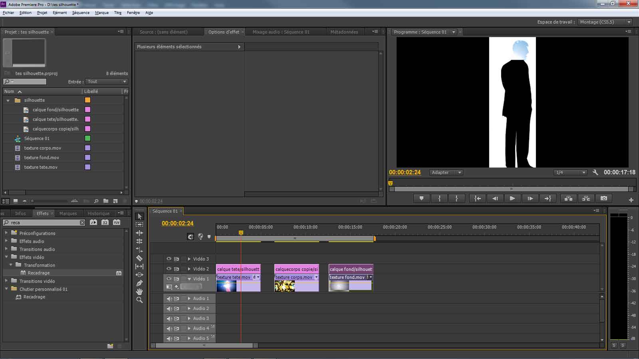Open the Adapter zoom level dropdown
The height and width of the screenshot is (359, 639).
tap(446, 172)
